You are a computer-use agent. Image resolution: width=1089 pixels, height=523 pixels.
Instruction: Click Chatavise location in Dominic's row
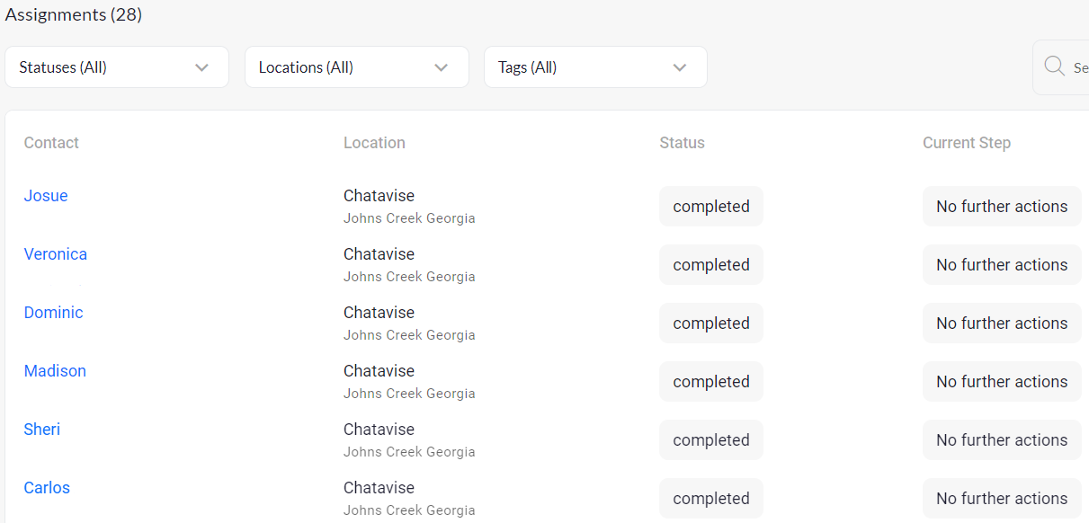coord(379,313)
